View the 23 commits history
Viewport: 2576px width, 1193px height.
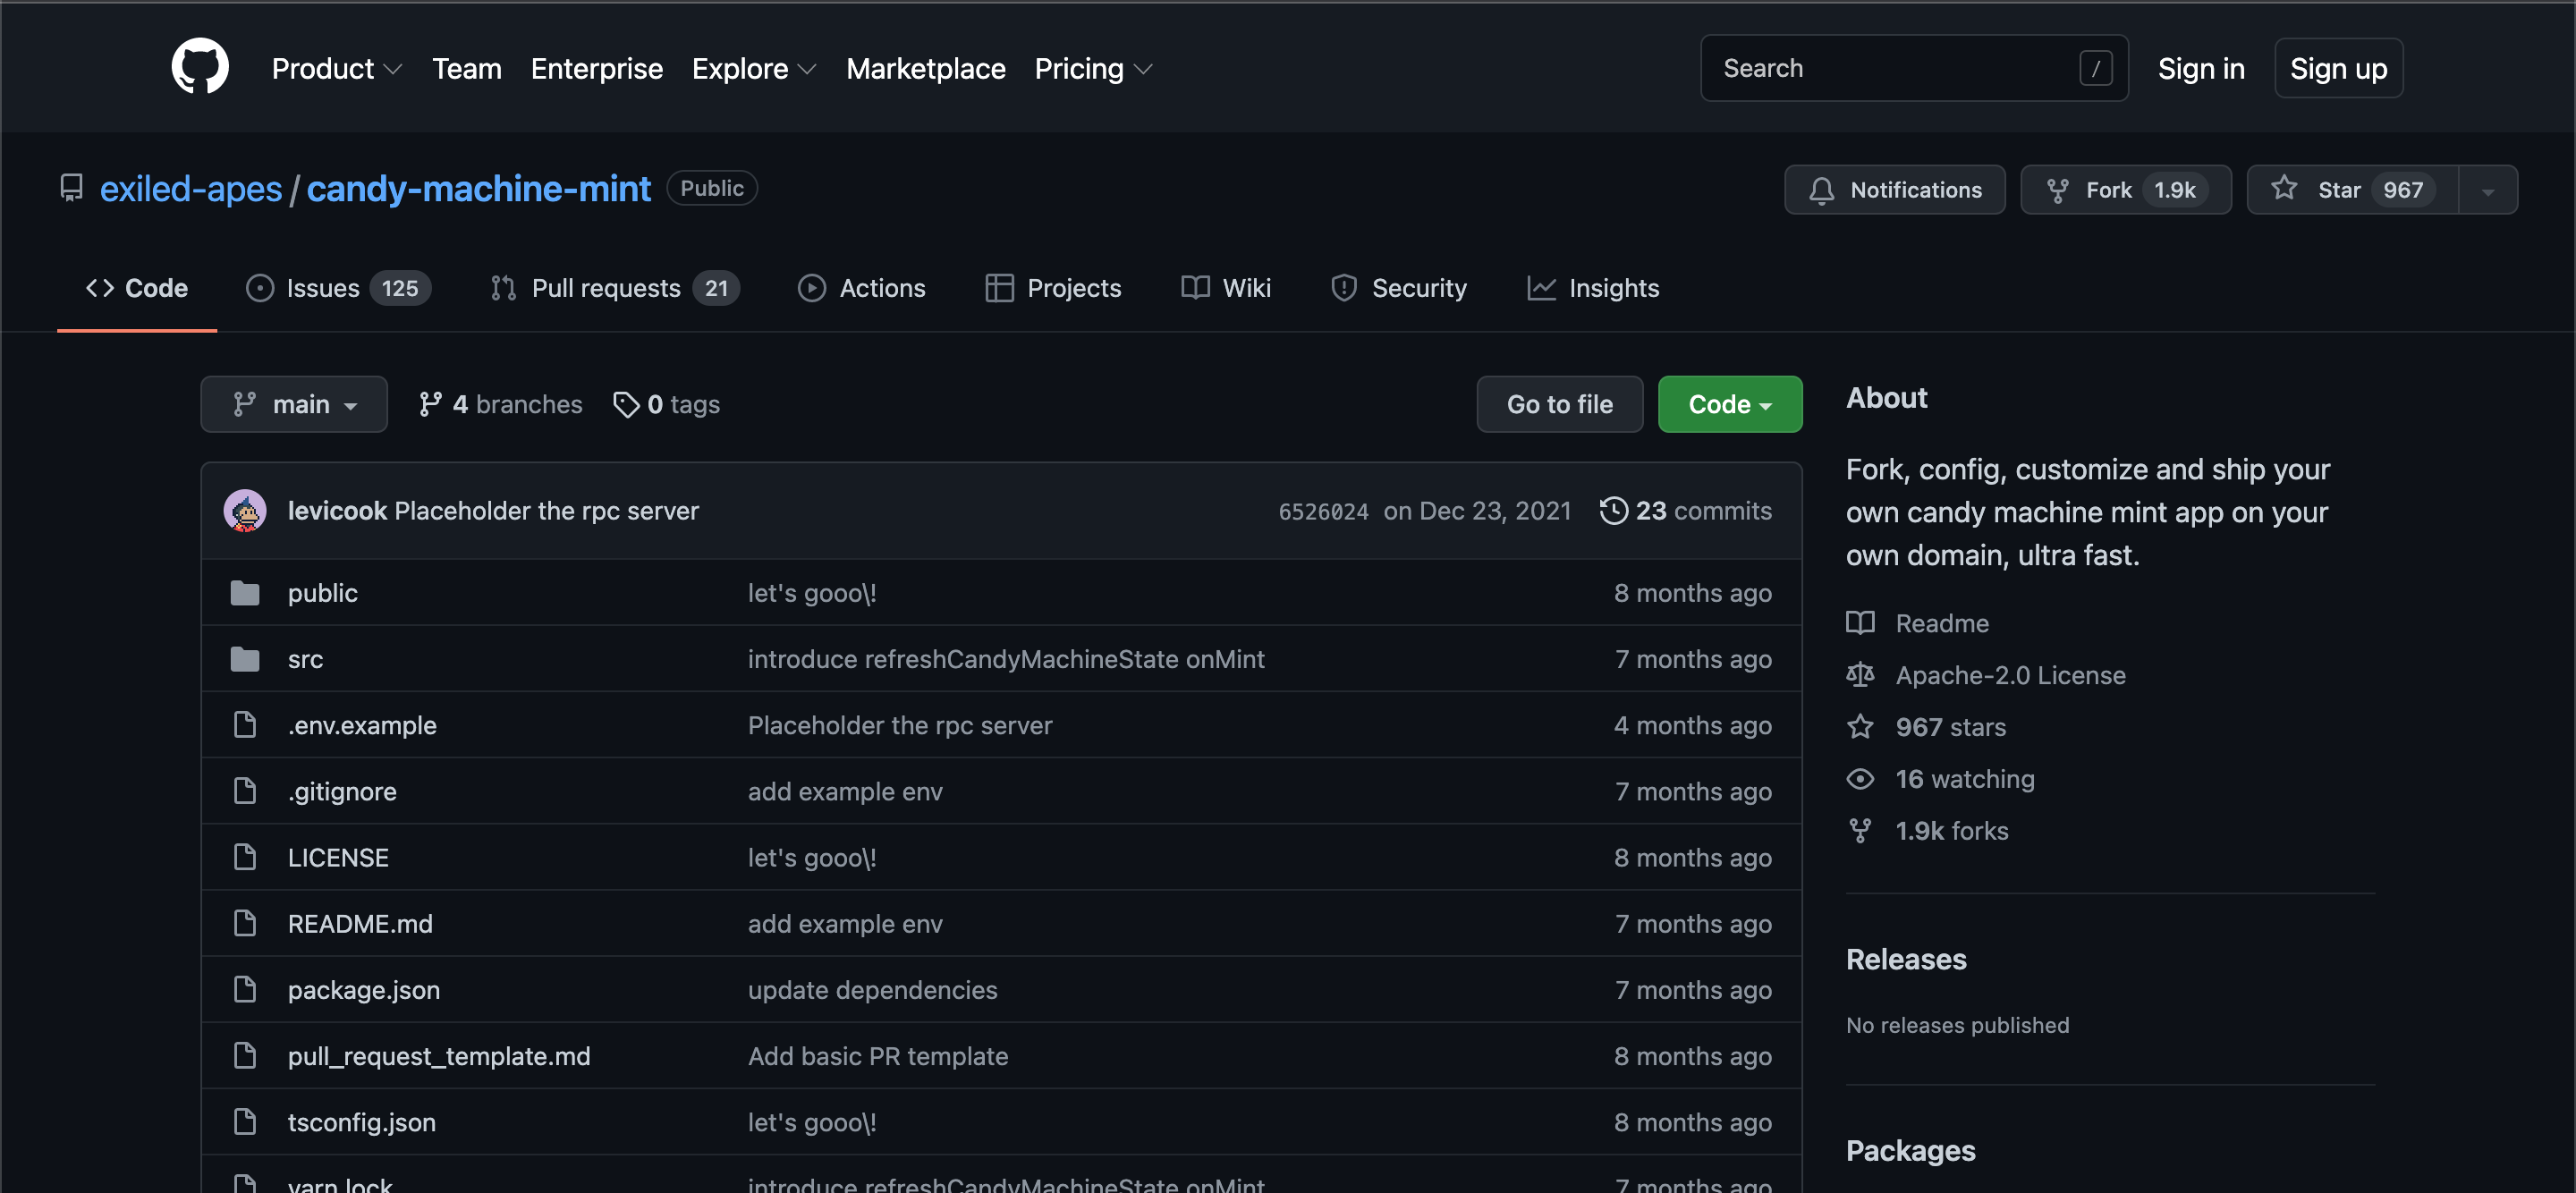(1686, 510)
